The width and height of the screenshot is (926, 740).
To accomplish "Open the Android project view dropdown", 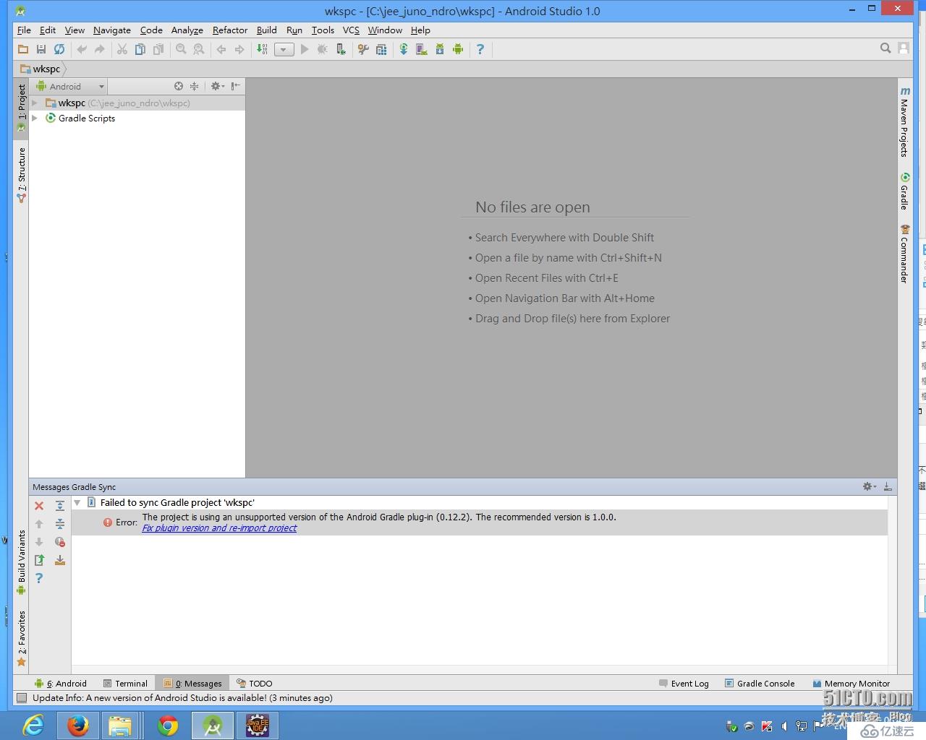I will tap(70, 86).
